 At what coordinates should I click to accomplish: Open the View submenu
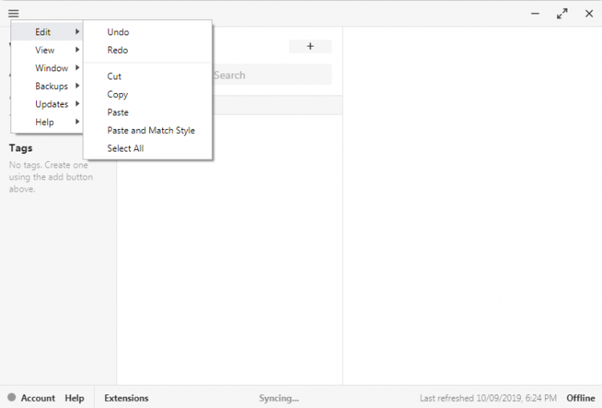point(47,50)
